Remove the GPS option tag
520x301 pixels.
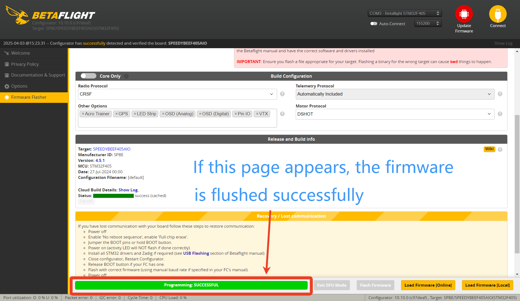[116, 114]
